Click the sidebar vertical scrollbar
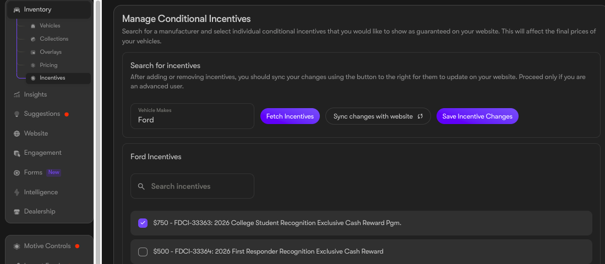This screenshot has width=605, height=264. coord(98,131)
